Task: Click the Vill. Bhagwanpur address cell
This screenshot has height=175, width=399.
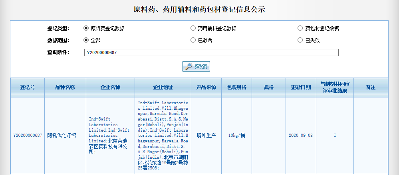Action: (x=163, y=136)
